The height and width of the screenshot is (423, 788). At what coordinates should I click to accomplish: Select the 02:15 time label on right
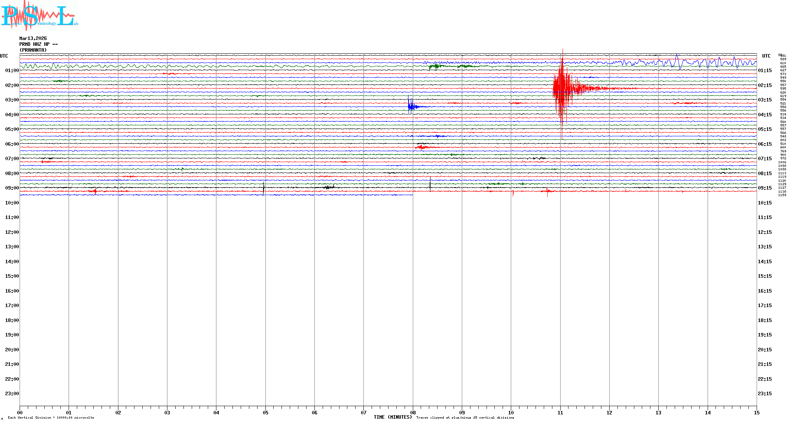click(764, 85)
